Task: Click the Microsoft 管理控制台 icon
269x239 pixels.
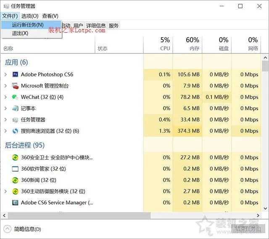Action: [16, 86]
